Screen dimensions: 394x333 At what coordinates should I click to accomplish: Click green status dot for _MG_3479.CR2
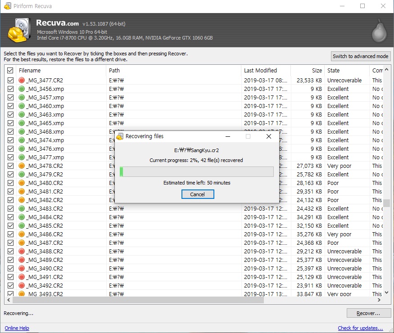(22, 174)
